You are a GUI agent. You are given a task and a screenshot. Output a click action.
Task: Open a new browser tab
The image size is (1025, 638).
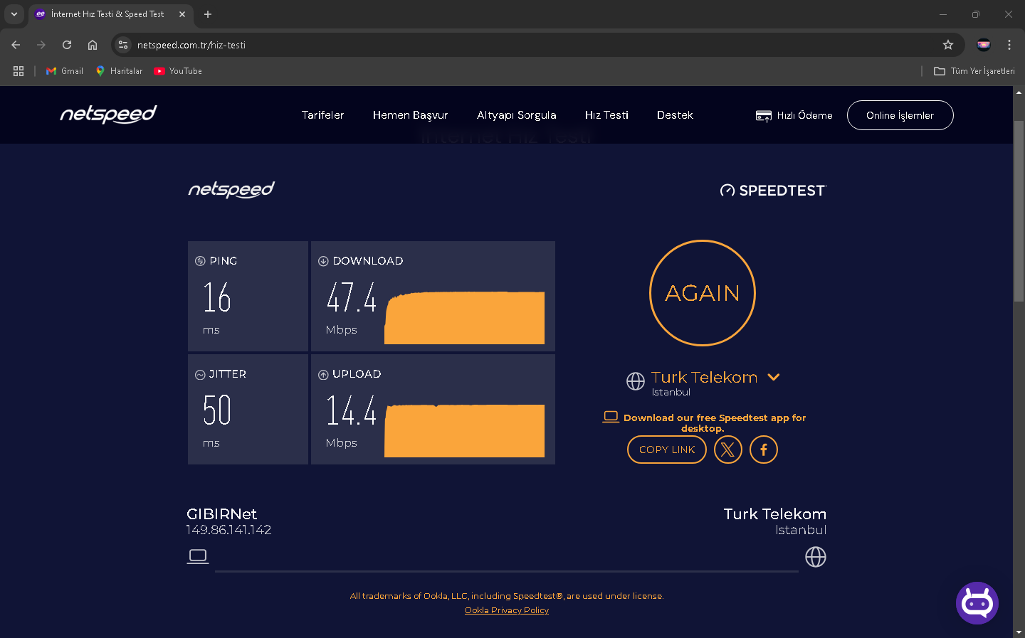208,14
